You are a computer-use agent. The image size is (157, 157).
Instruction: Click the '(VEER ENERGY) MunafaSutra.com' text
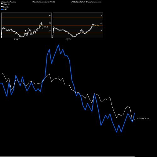pos(86,2)
